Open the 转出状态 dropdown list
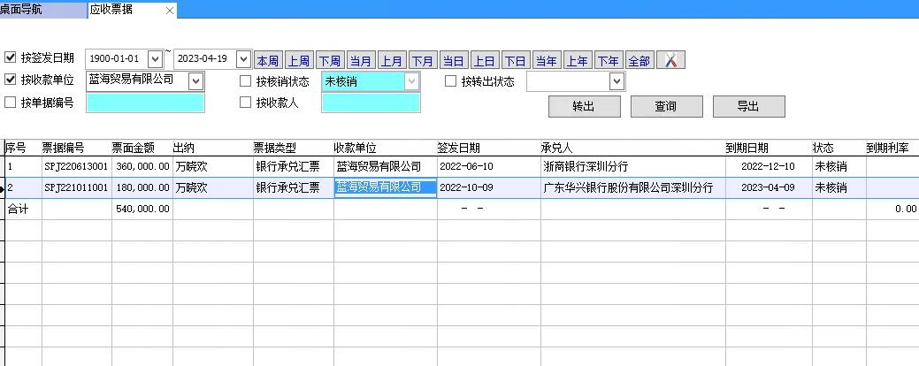 [x=616, y=81]
